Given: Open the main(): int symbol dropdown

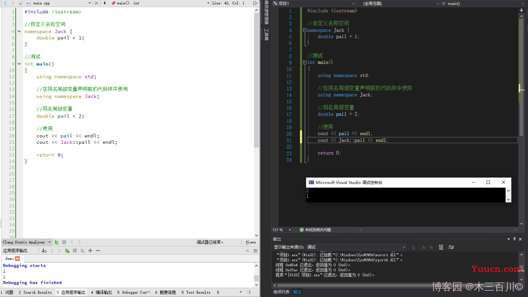Looking at the screenshot, I should [208, 3].
